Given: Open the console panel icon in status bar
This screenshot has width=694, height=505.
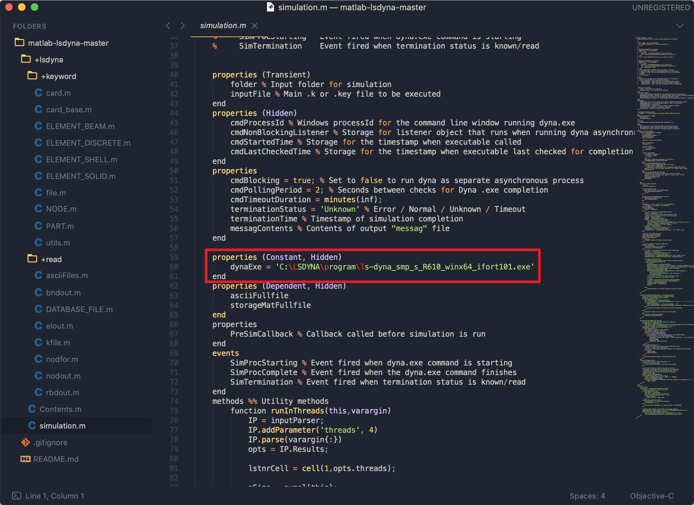Looking at the screenshot, I should click(16, 496).
